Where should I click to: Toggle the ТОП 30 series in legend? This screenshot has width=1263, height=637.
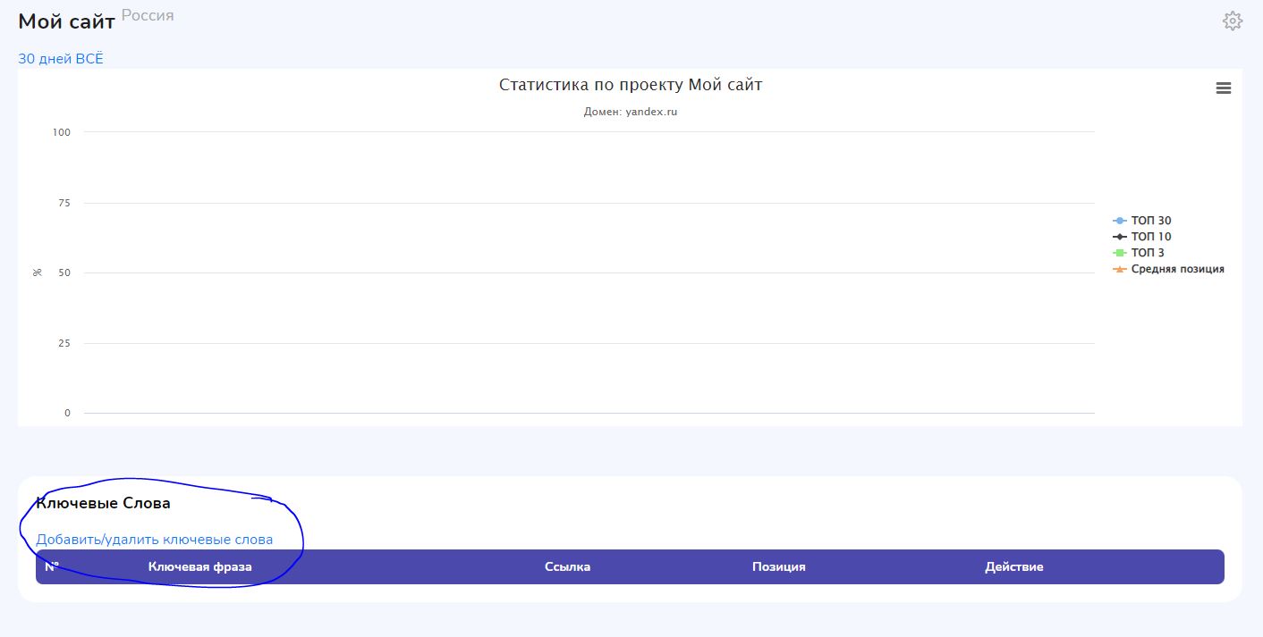click(x=1150, y=221)
